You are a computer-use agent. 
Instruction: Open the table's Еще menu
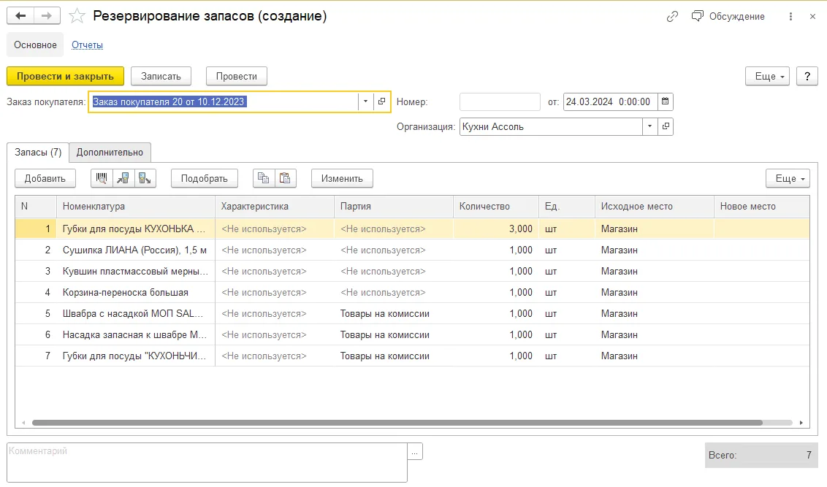pyautogui.click(x=788, y=178)
